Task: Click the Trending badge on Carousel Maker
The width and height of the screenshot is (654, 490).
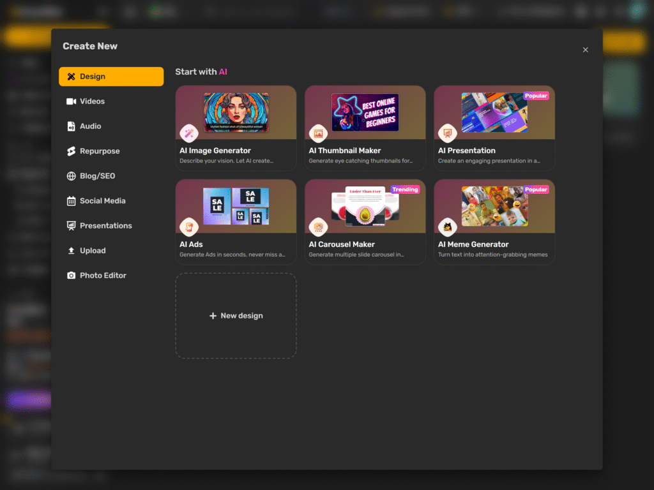Action: pyautogui.click(x=405, y=189)
